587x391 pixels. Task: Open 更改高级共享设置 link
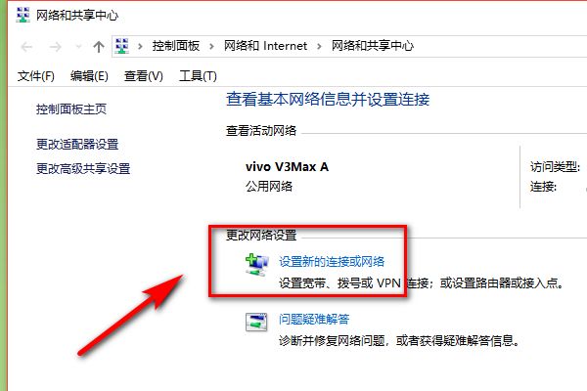[x=83, y=169]
